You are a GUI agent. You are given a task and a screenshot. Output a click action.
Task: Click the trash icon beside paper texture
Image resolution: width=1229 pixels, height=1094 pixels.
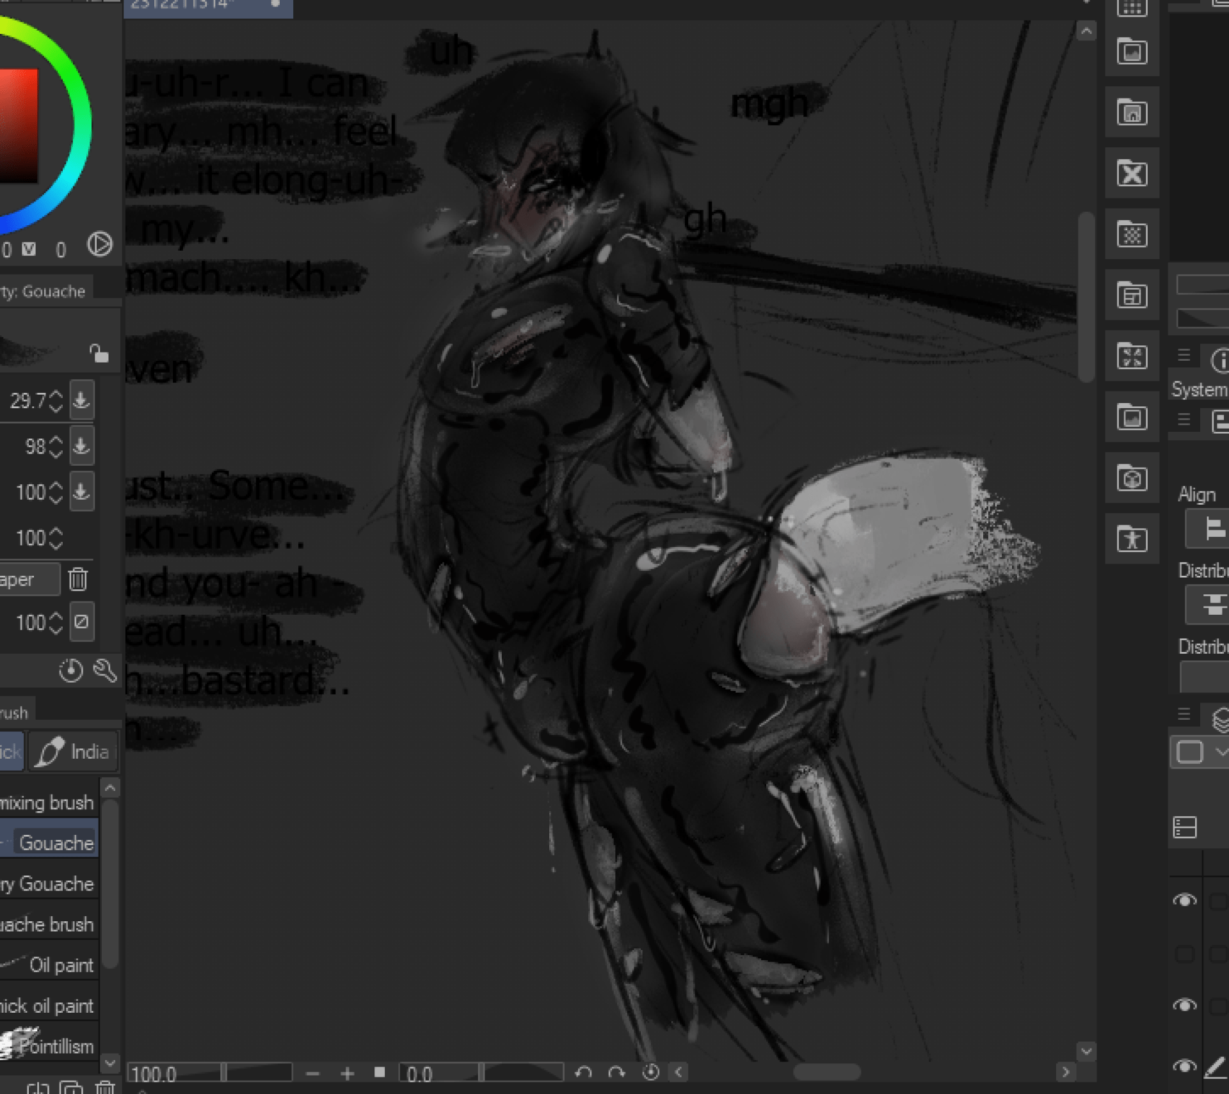pos(78,579)
